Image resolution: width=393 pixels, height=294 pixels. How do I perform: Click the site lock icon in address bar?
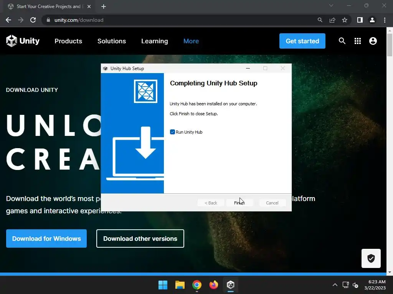[48, 20]
